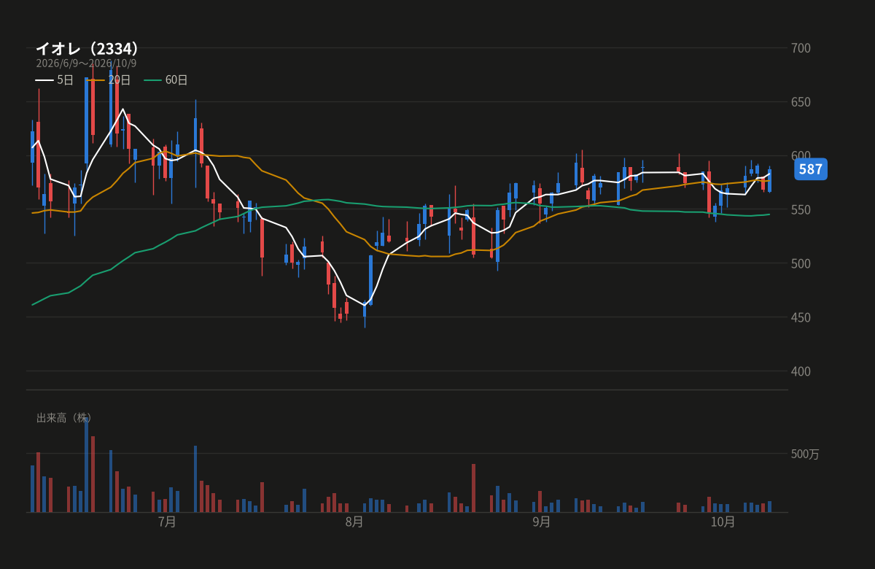875x569 pixels.
Task: Click the chart title イオレ（2334）
Action: [87, 49]
